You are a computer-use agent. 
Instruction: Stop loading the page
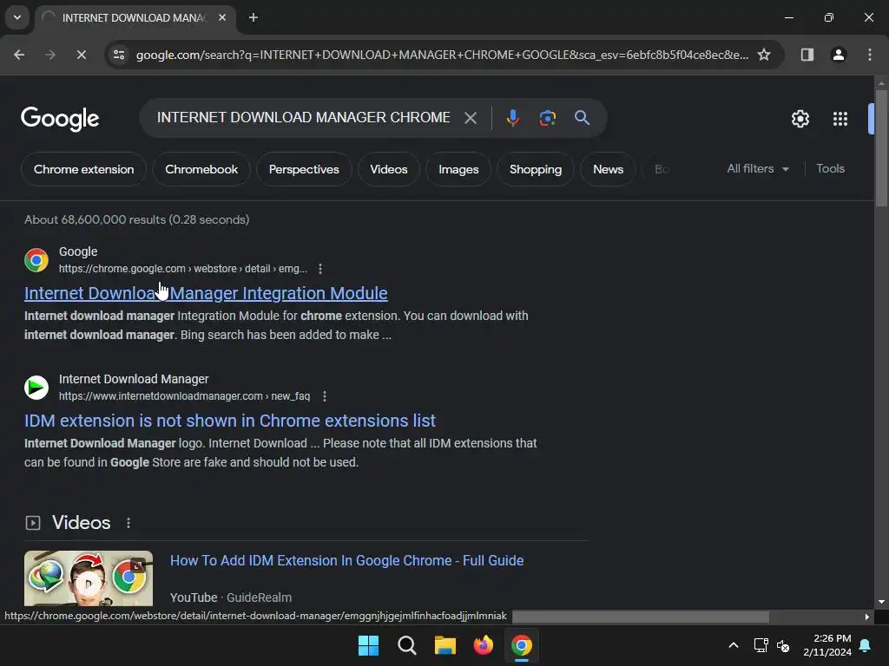point(81,55)
